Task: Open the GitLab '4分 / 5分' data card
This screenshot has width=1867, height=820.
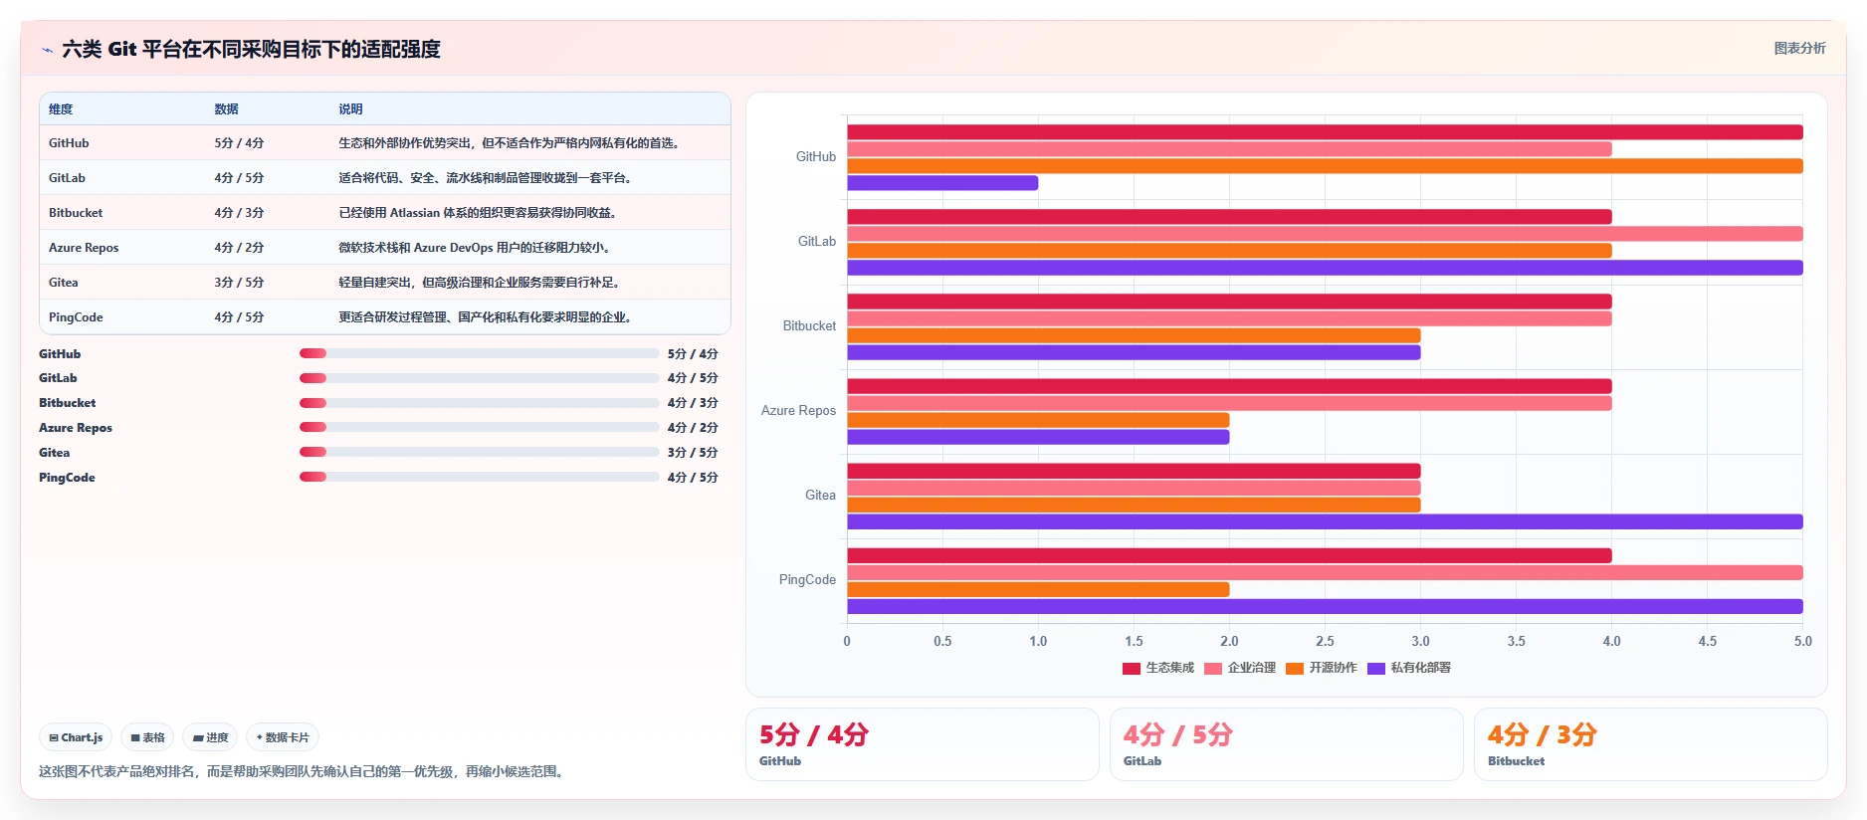Action: 1286,744
